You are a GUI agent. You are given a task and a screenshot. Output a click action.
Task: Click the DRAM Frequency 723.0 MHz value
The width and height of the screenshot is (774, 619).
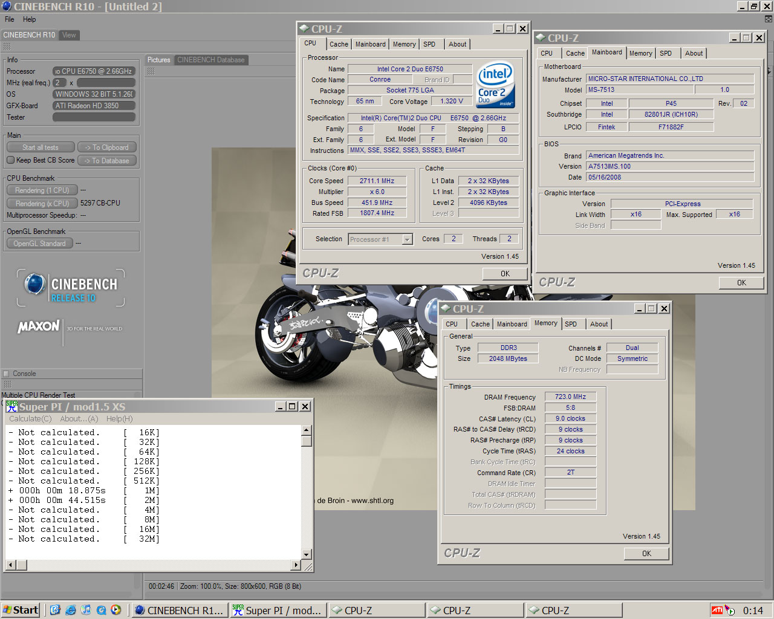570,397
